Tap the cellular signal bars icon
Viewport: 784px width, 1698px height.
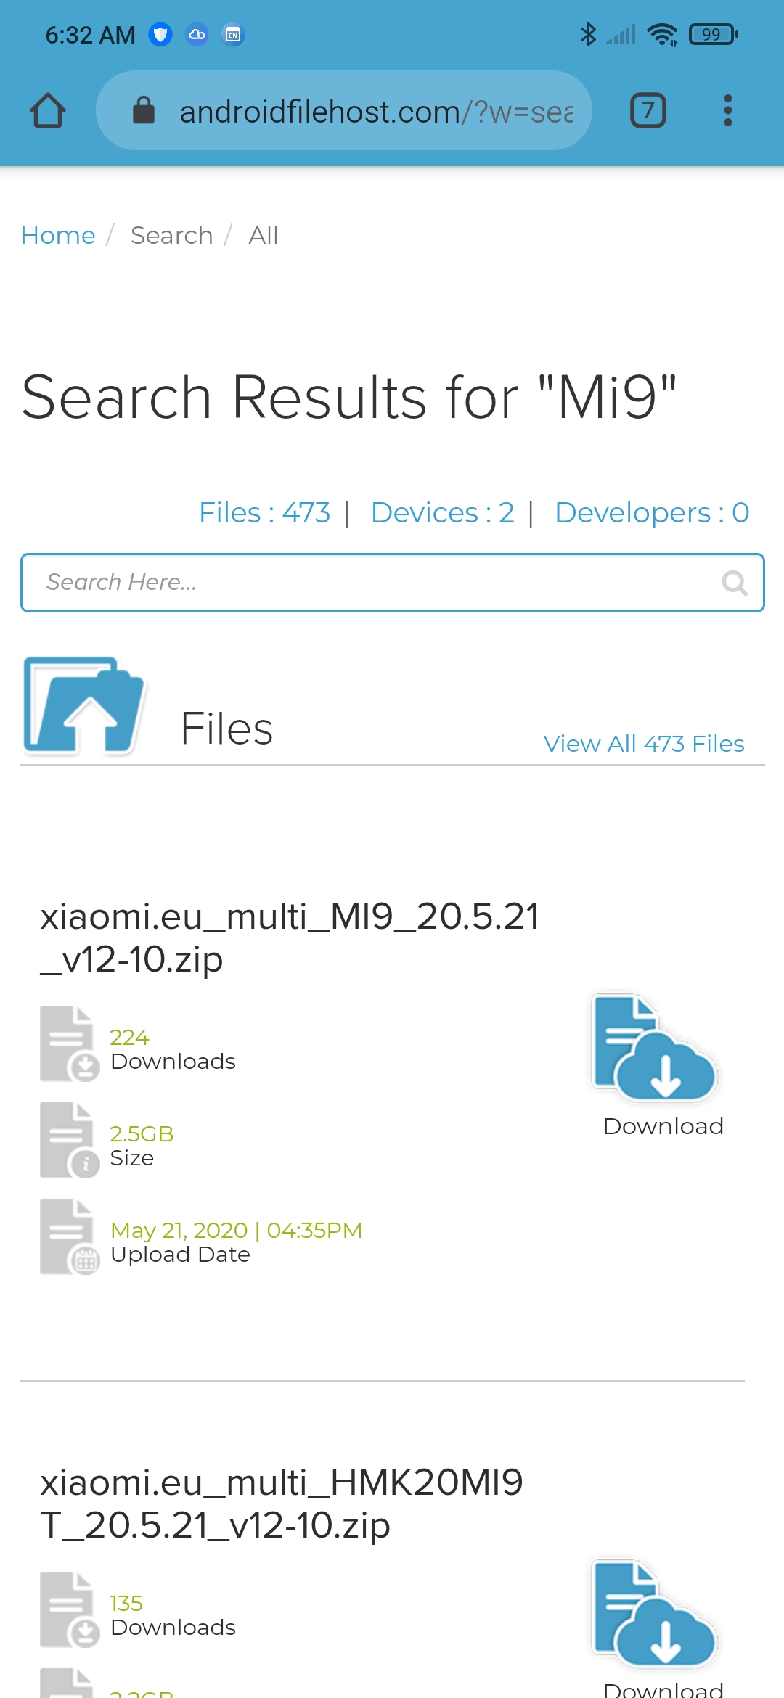(621, 34)
